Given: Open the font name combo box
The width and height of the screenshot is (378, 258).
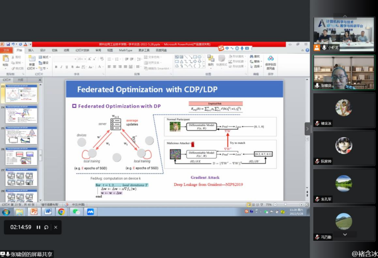Looking at the screenshot, I should pyautogui.click(x=65, y=59).
